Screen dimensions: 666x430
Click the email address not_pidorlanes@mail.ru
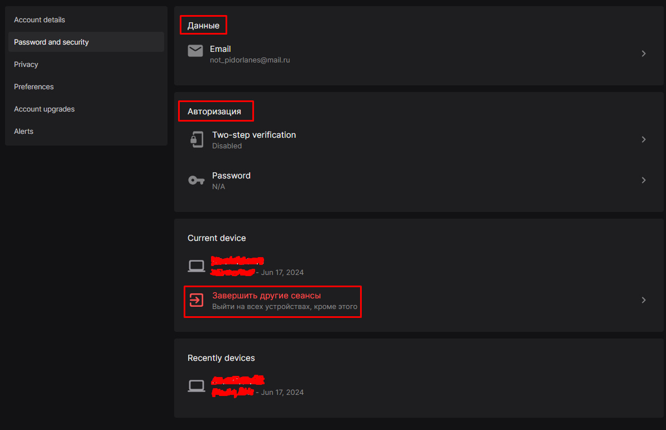pyautogui.click(x=250, y=60)
